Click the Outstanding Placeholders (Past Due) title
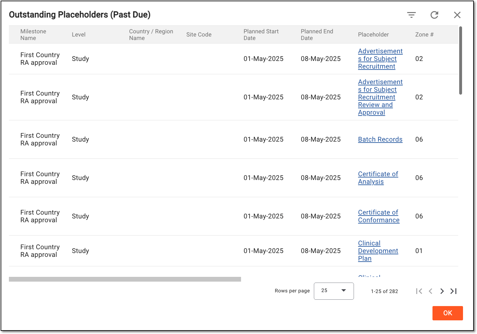The image size is (477, 334). pyautogui.click(x=80, y=15)
